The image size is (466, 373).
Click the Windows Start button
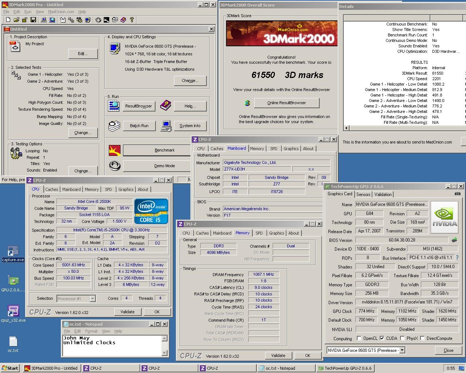tap(10, 368)
